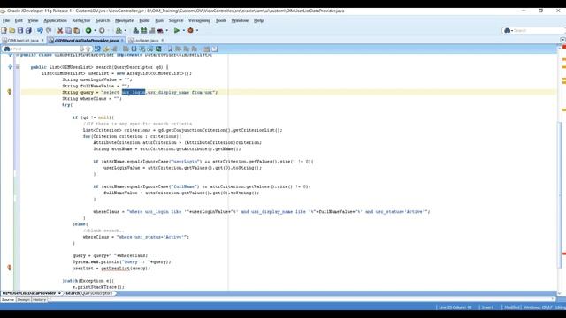Viewport: 566px width, 318px height.
Task: Click the grey Redo arrow icon
Action: 49,31
